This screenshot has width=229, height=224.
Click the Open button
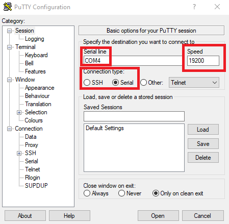(x=158, y=216)
